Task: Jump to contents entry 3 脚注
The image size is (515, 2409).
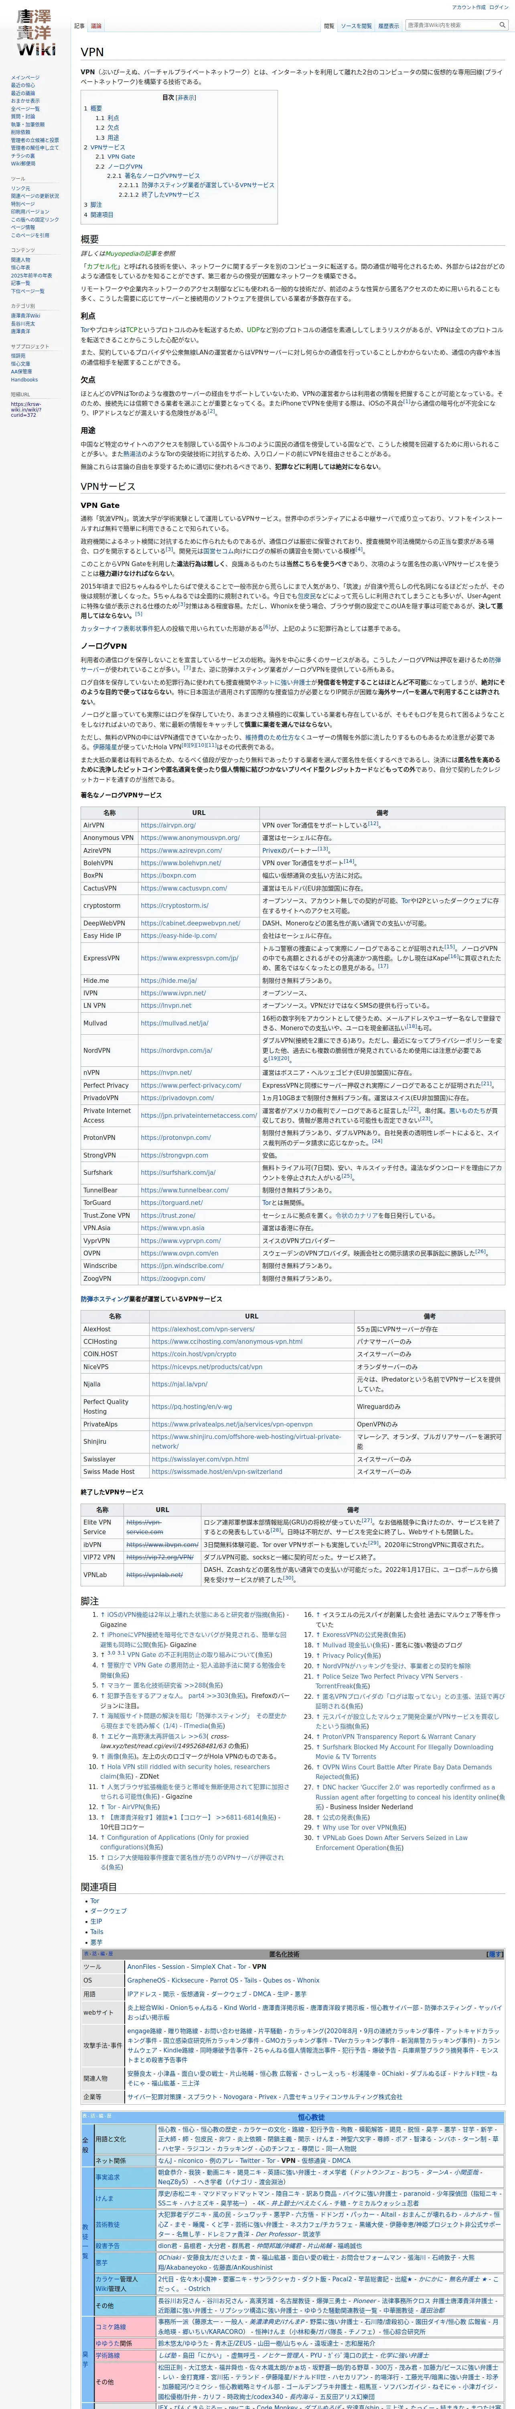Action: pos(93,205)
